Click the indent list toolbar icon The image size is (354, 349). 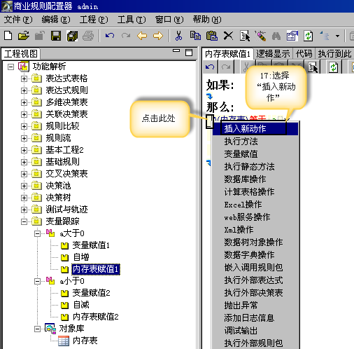(x=325, y=36)
